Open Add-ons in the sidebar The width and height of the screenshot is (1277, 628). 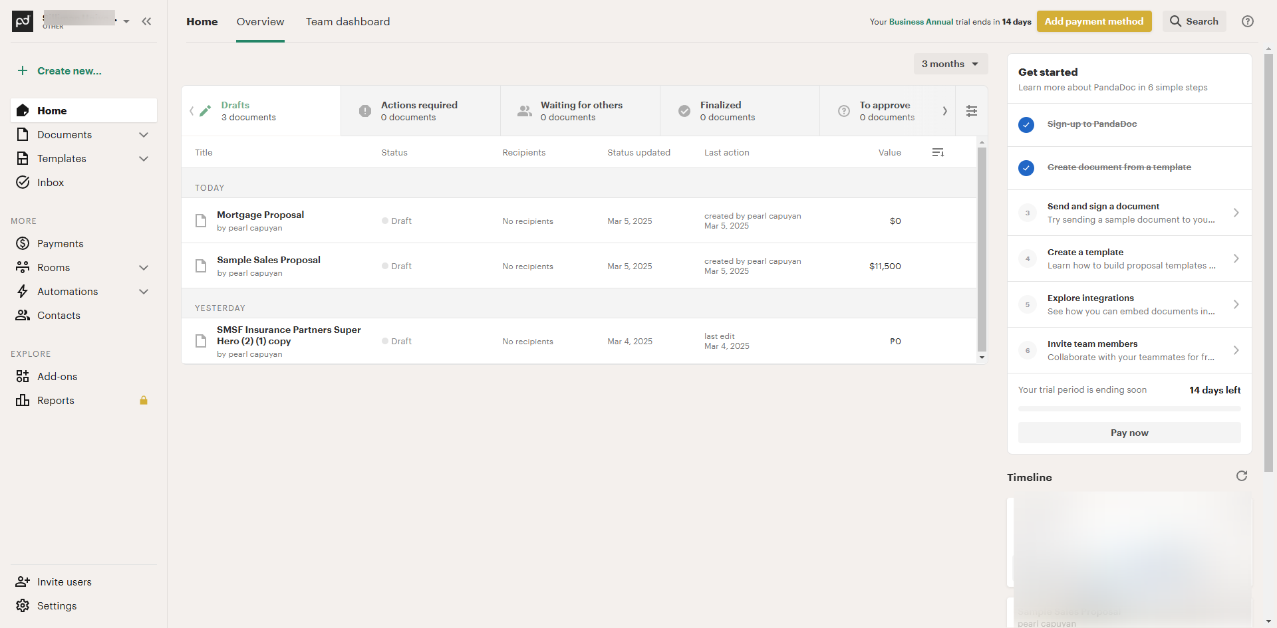pyautogui.click(x=57, y=377)
